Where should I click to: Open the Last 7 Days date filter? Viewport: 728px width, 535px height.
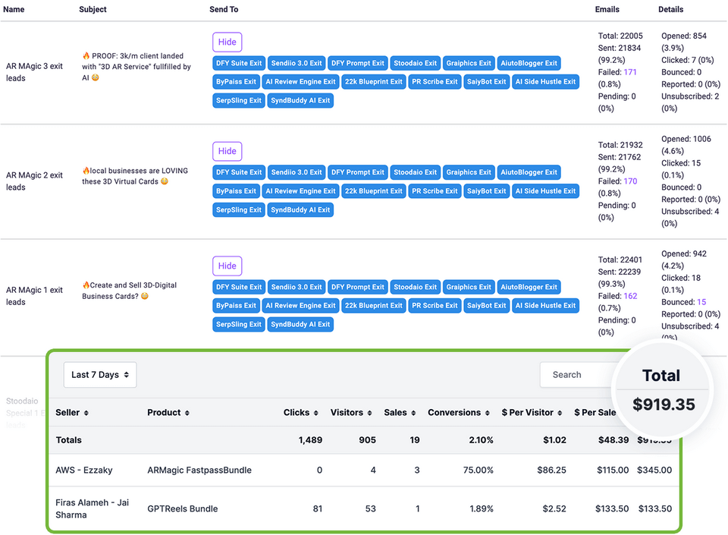tap(99, 374)
